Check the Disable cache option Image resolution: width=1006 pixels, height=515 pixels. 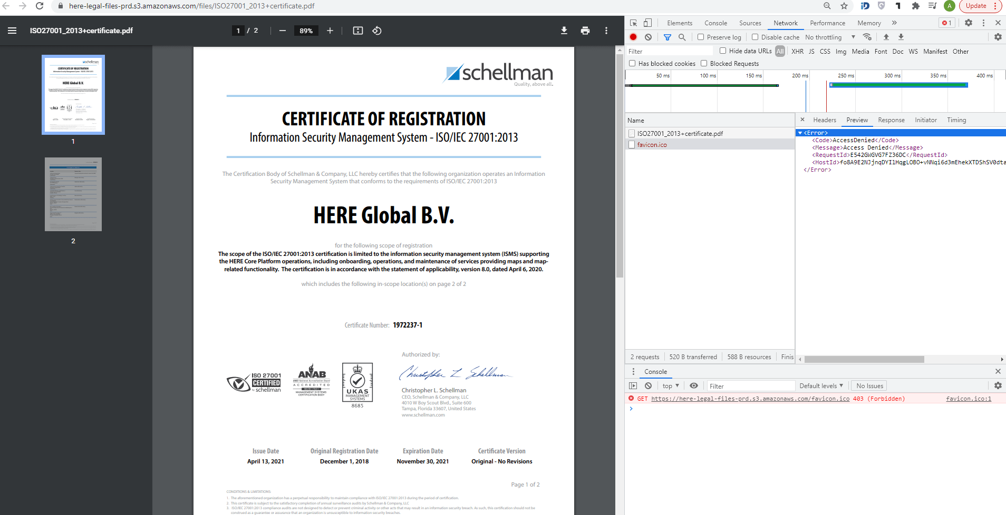click(755, 37)
